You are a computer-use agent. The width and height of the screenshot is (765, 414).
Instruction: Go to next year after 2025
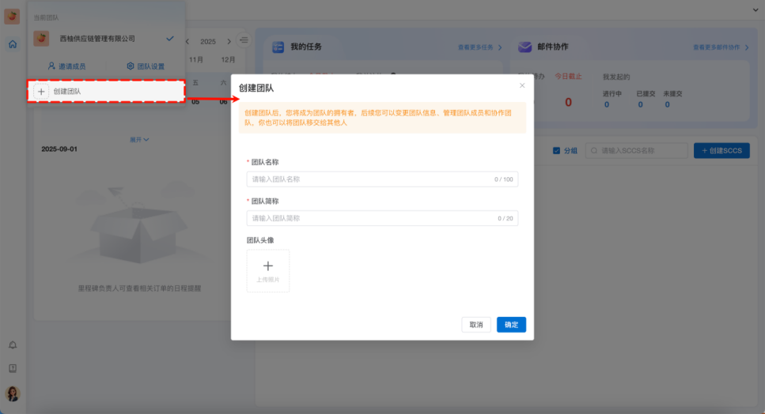pyautogui.click(x=229, y=41)
